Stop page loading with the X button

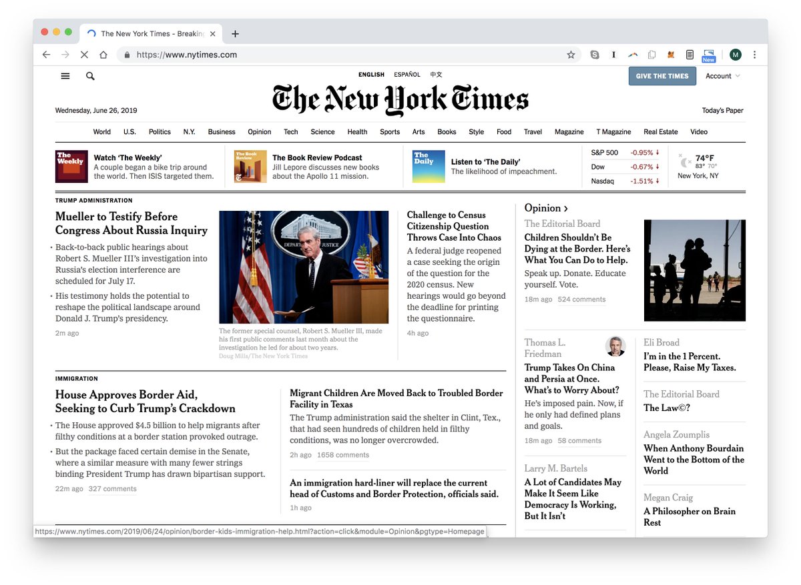point(84,55)
